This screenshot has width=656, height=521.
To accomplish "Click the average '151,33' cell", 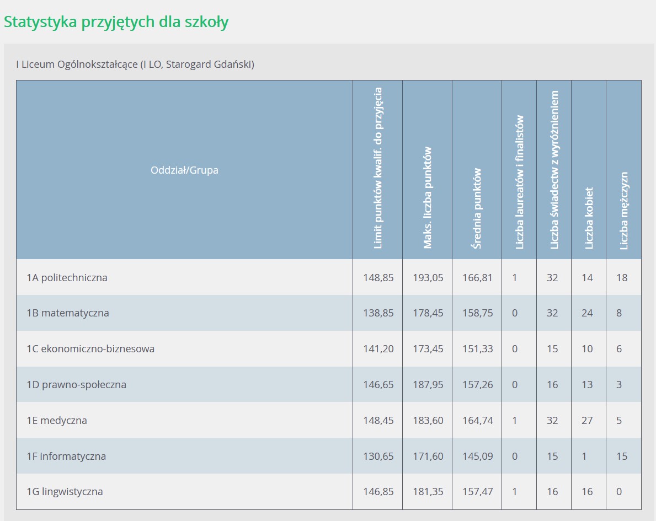I will pyautogui.click(x=477, y=349).
